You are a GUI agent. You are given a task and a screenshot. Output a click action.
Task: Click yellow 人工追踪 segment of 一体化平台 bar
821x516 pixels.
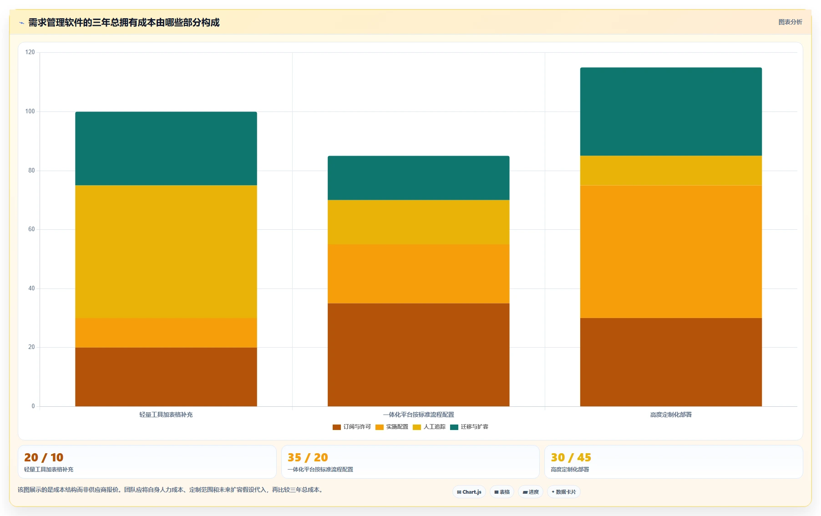pos(419,222)
